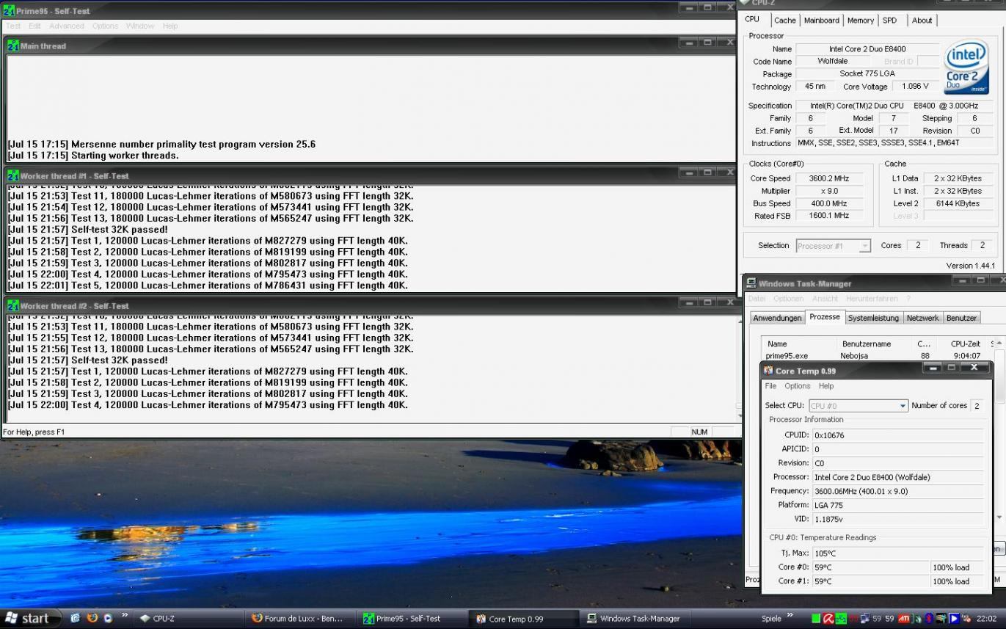Switch to the Mainboard tab in CPU-Z
The width and height of the screenshot is (1006, 629).
click(821, 21)
